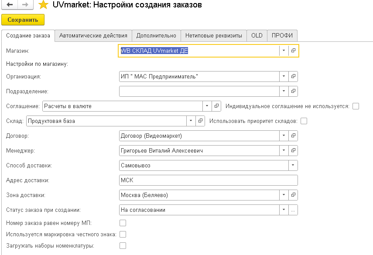The height and width of the screenshot is (255, 373).
Task: Switch to the ПРОФИ tab
Action: point(282,36)
